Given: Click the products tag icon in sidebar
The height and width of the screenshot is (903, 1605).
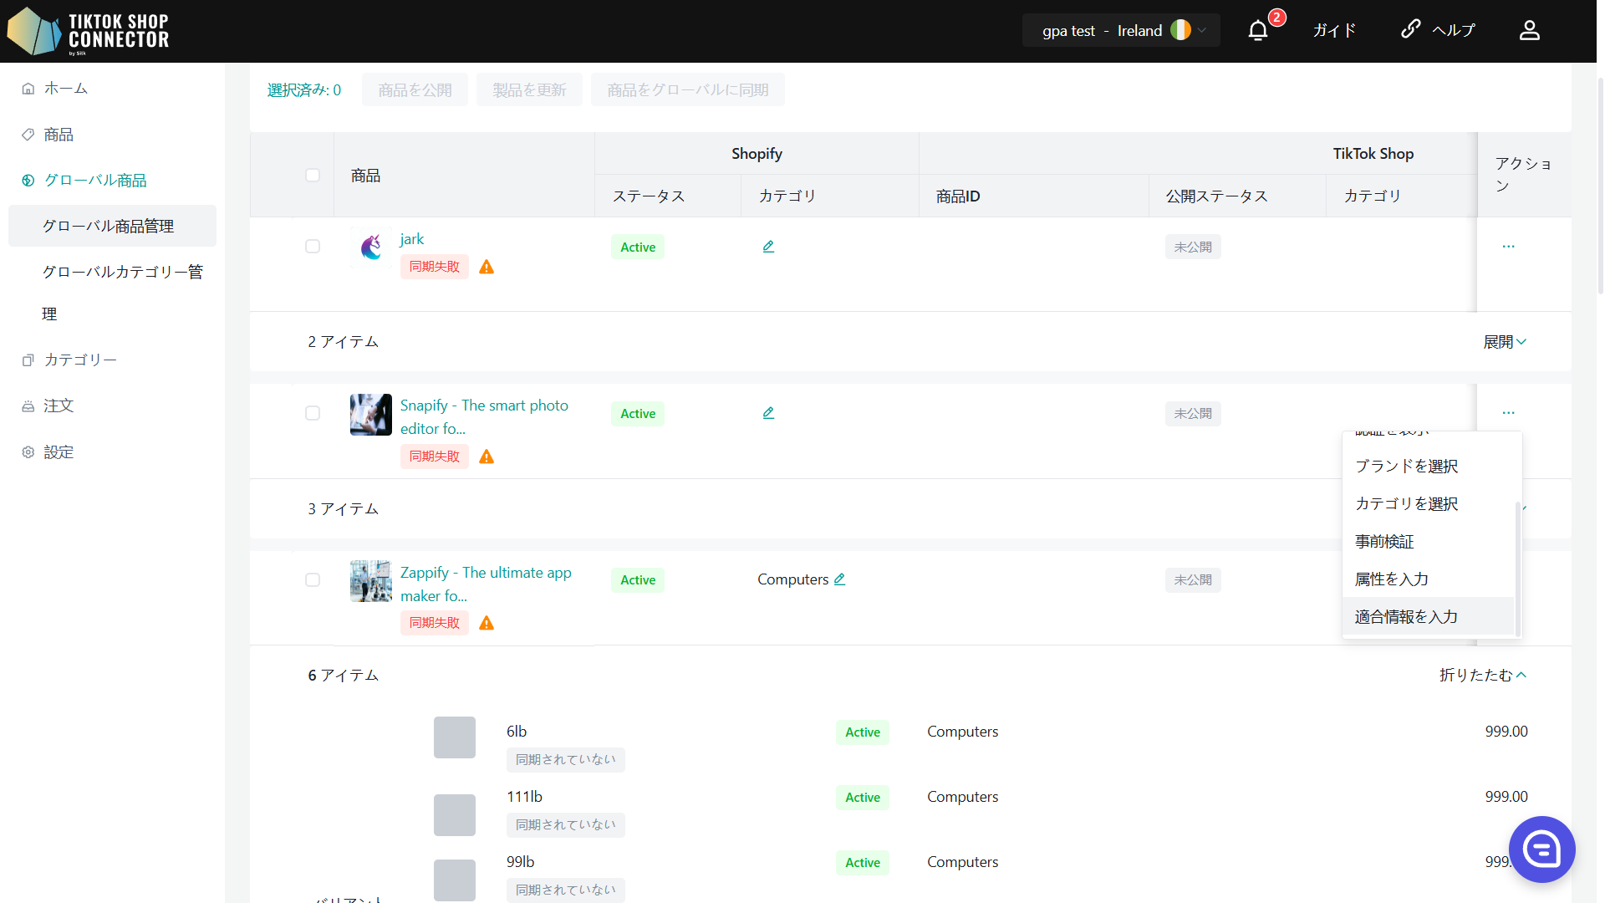Looking at the screenshot, I should [x=28, y=135].
